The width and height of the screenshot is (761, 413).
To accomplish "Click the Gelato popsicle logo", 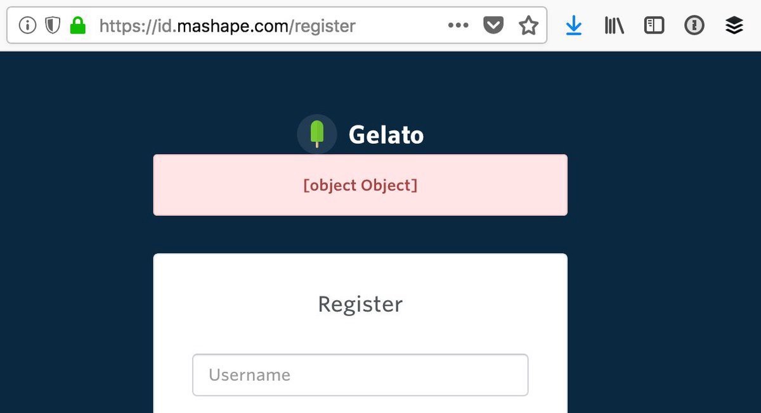I will (317, 134).
